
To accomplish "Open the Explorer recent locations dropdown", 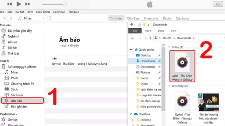I will click(x=145, y=38).
